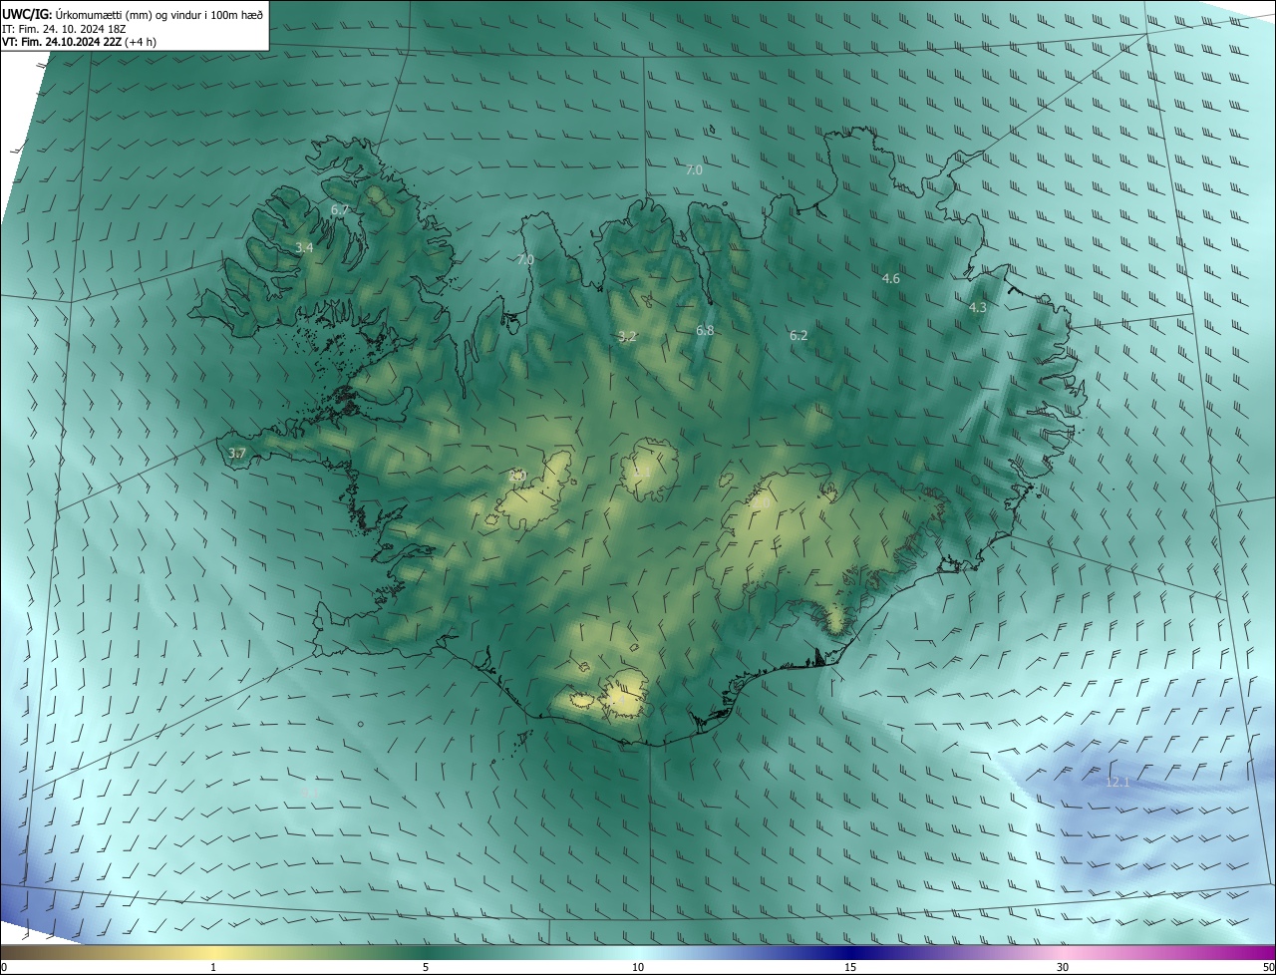Click the 3.4 value on the map

click(305, 247)
